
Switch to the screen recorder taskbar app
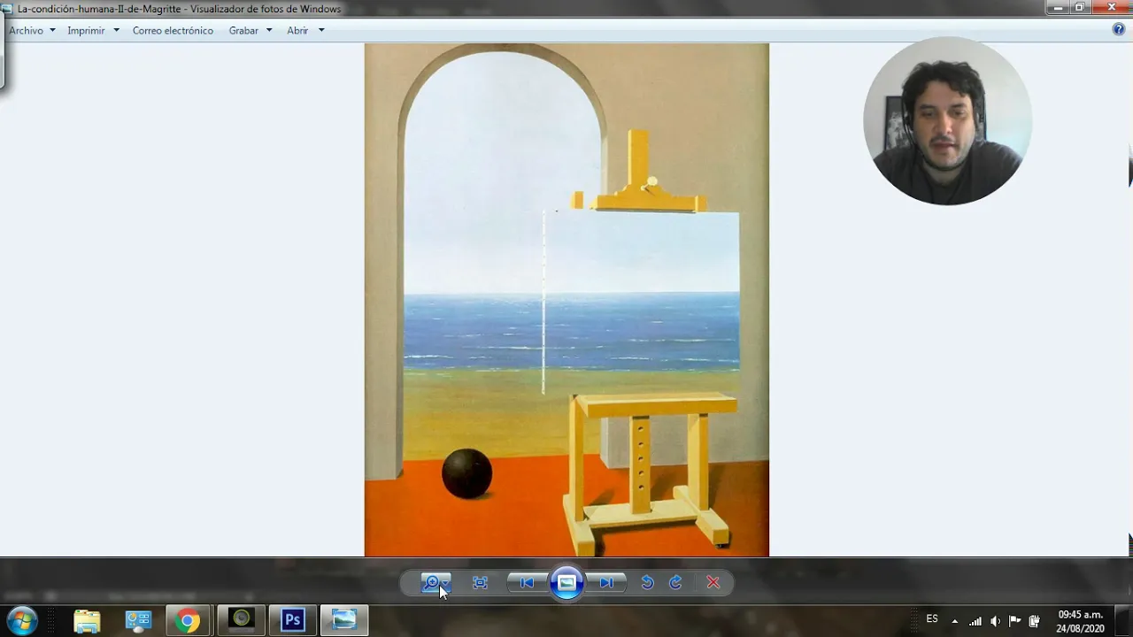[242, 621]
